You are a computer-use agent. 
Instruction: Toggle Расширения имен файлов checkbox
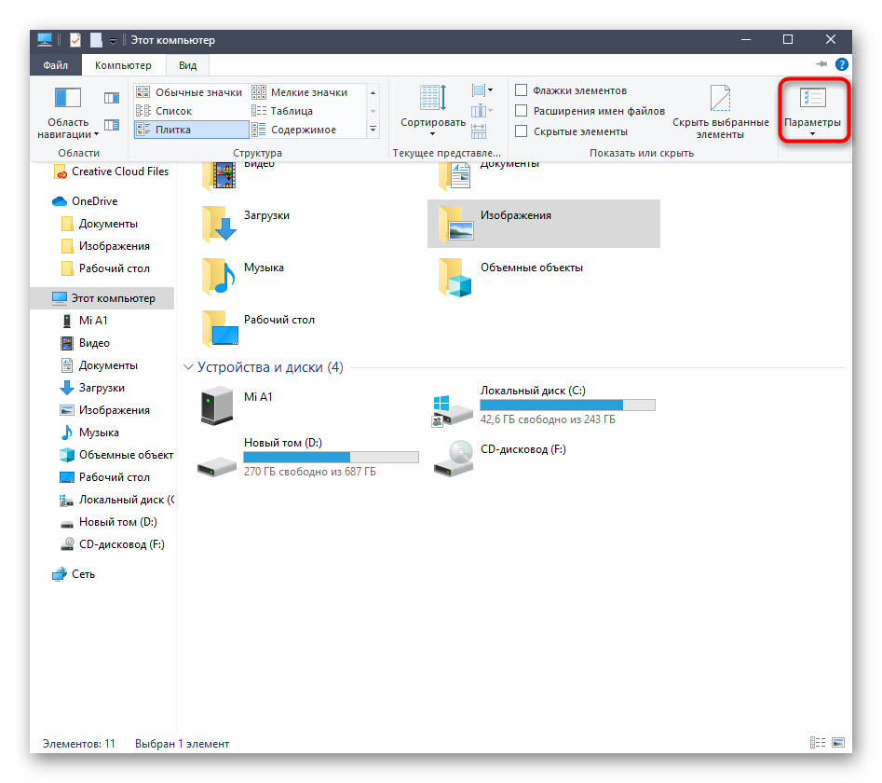point(522,111)
